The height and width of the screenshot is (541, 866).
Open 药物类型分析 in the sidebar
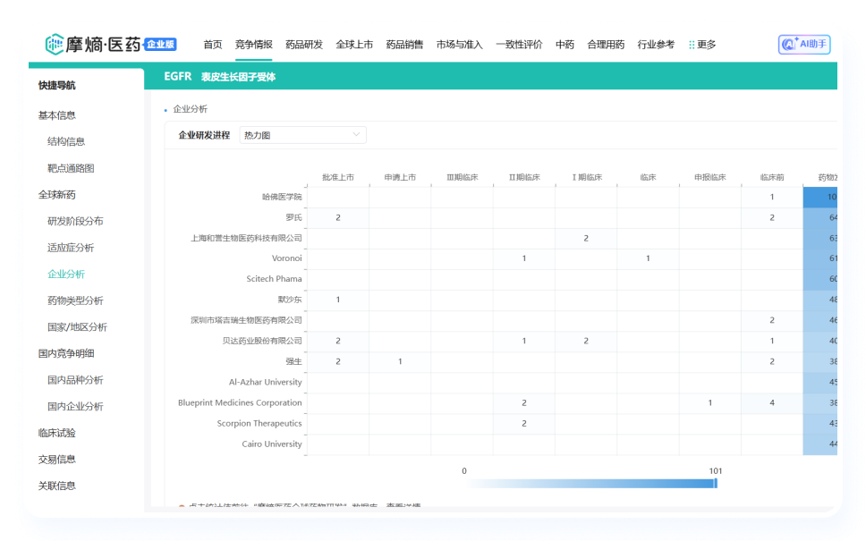(75, 300)
